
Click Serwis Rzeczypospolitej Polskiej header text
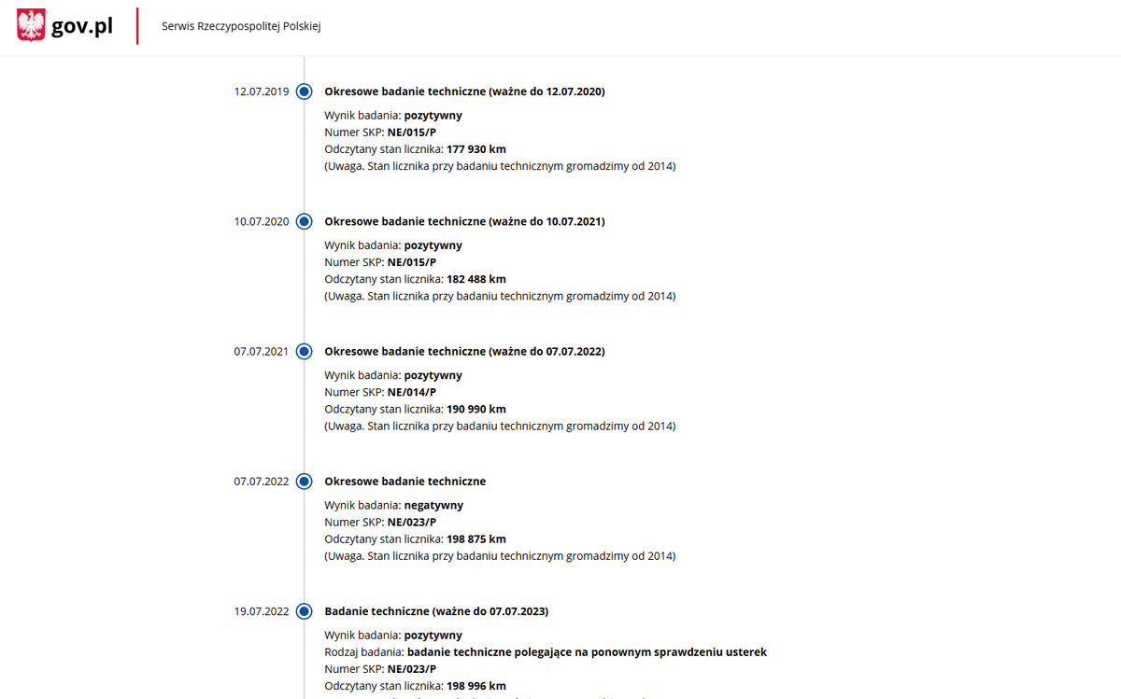[241, 26]
